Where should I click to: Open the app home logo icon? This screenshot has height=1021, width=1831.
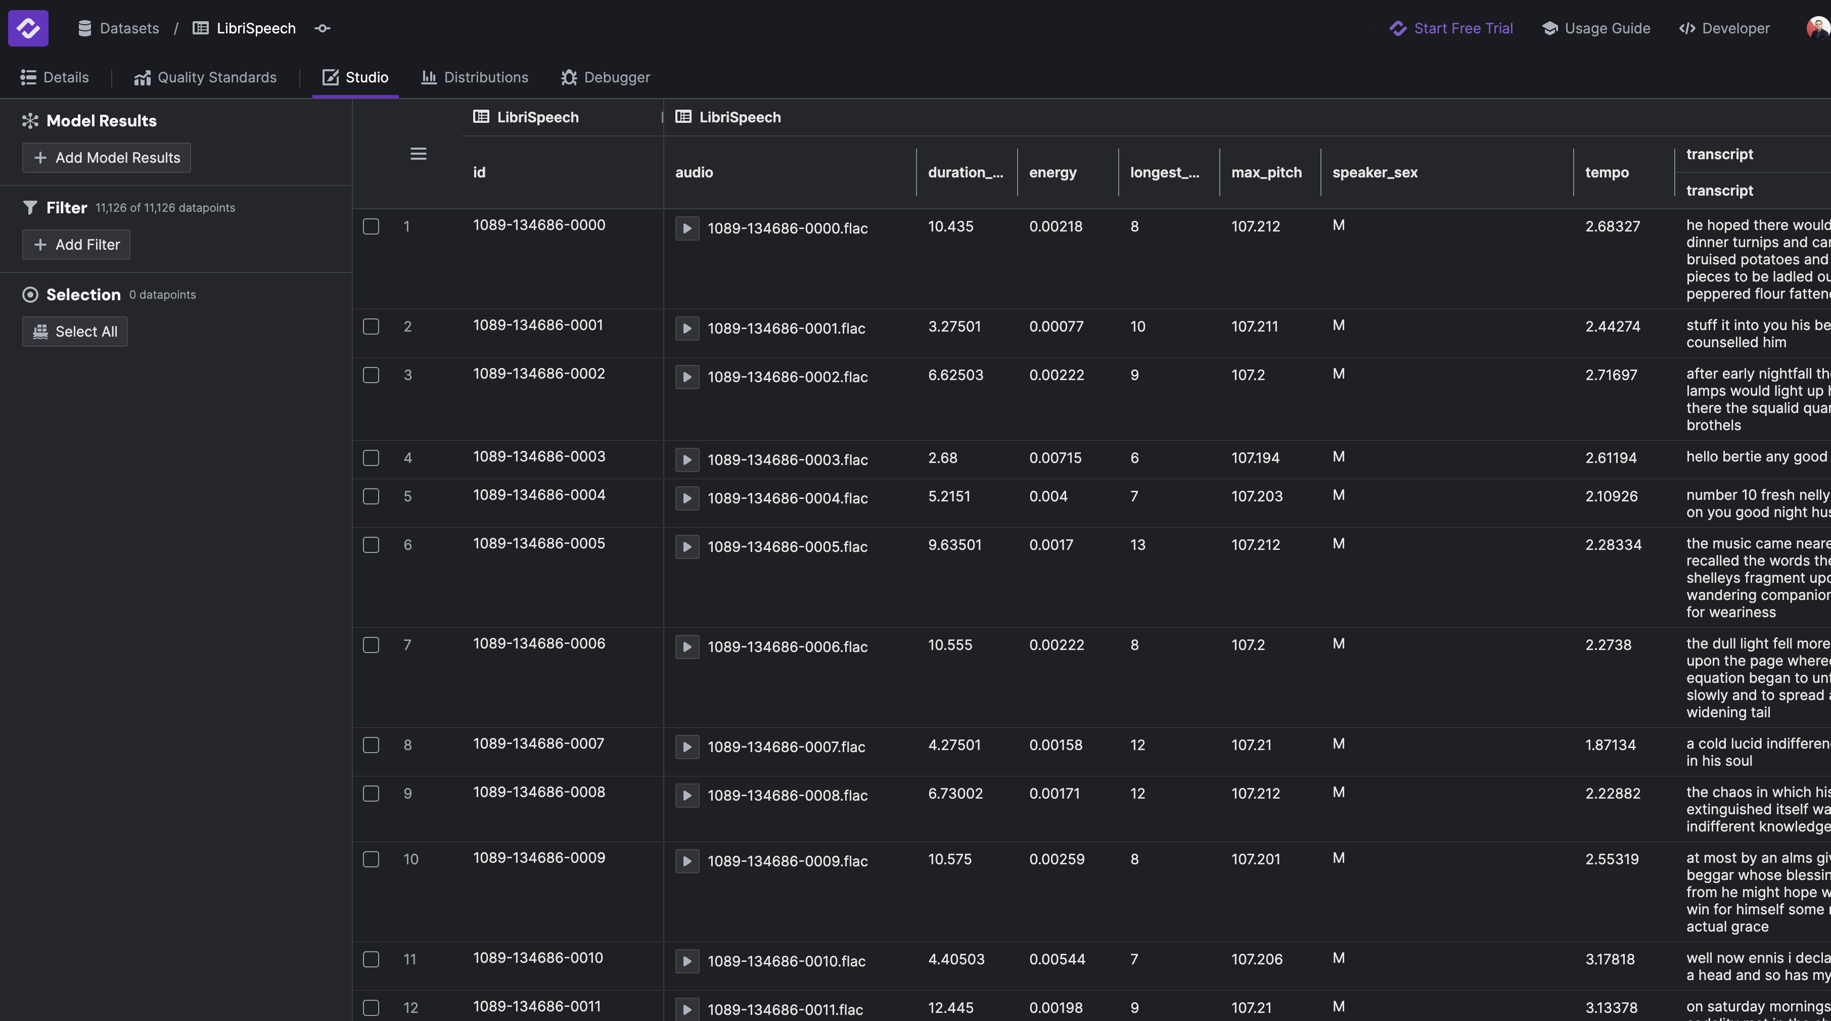[28, 28]
